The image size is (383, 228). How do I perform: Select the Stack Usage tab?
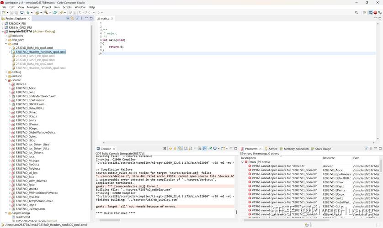pyautogui.click(x=323, y=149)
